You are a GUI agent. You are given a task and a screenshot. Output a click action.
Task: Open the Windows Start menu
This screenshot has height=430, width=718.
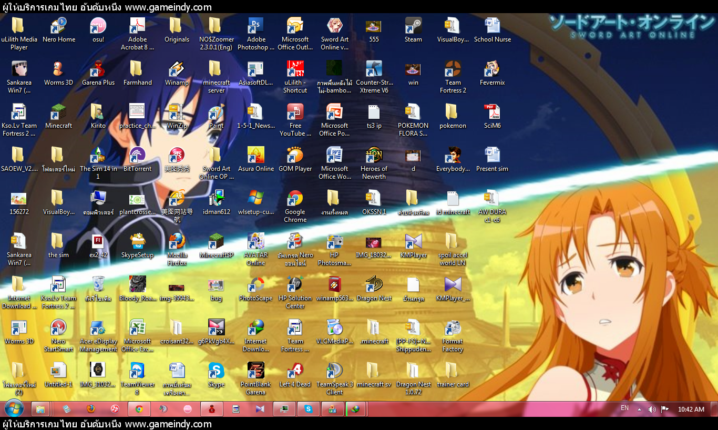point(14,408)
